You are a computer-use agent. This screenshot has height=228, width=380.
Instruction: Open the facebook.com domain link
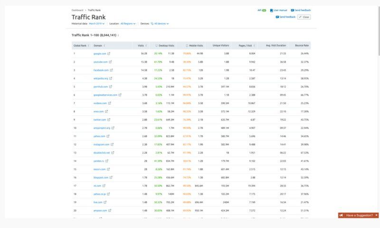coord(101,70)
